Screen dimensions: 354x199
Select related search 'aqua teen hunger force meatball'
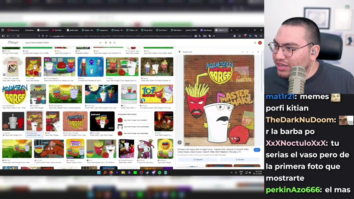pyautogui.click(x=134, y=120)
